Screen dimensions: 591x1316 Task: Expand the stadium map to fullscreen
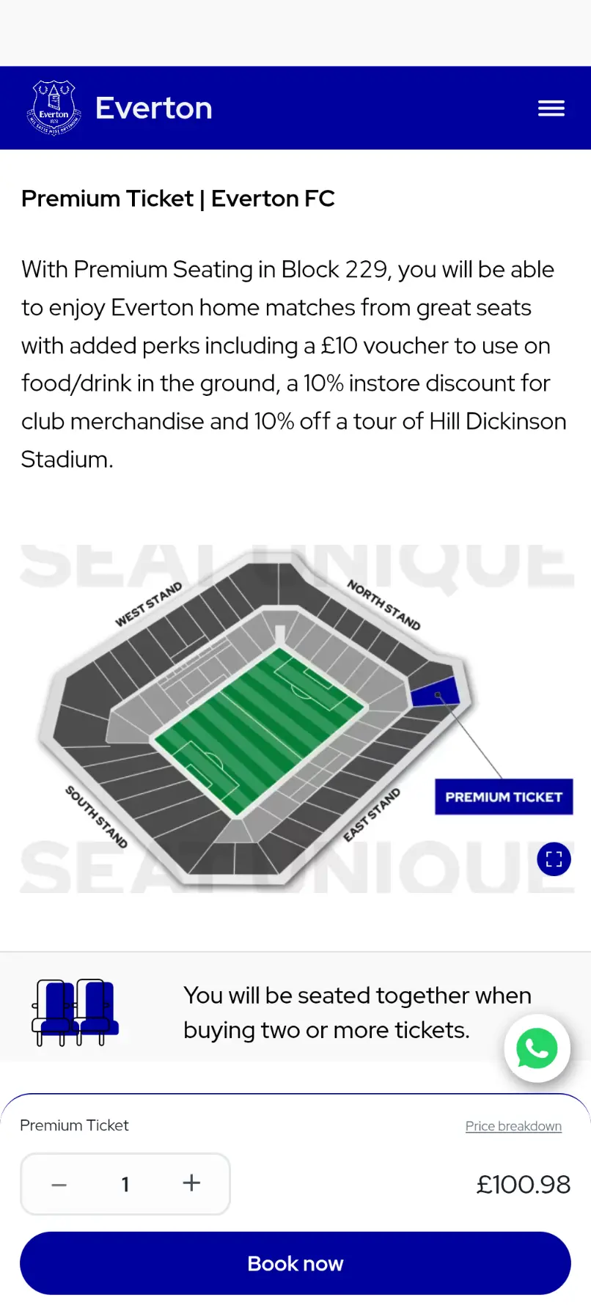(554, 859)
